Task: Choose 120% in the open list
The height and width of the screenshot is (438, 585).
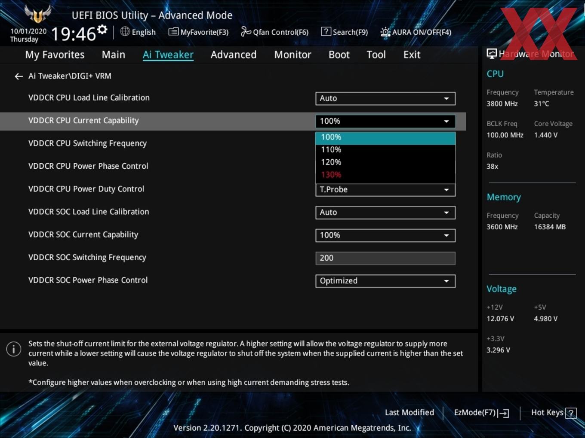Action: point(385,162)
